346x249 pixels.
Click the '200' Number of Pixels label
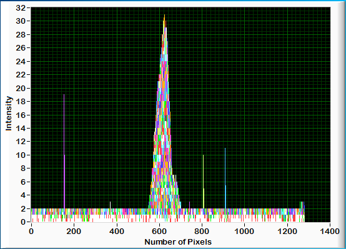pyautogui.click(x=74, y=232)
